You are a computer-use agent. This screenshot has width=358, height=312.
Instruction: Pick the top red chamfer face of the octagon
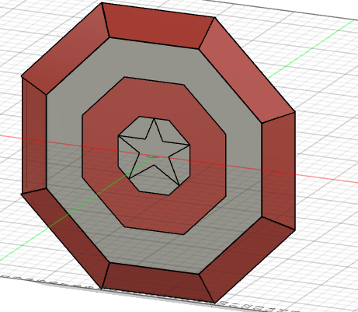pyautogui.click(x=158, y=26)
